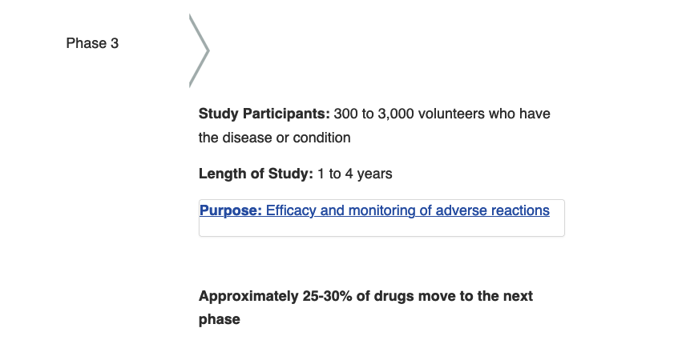Select the Phase 3 label
This screenshot has height=356, width=678.
click(x=92, y=43)
